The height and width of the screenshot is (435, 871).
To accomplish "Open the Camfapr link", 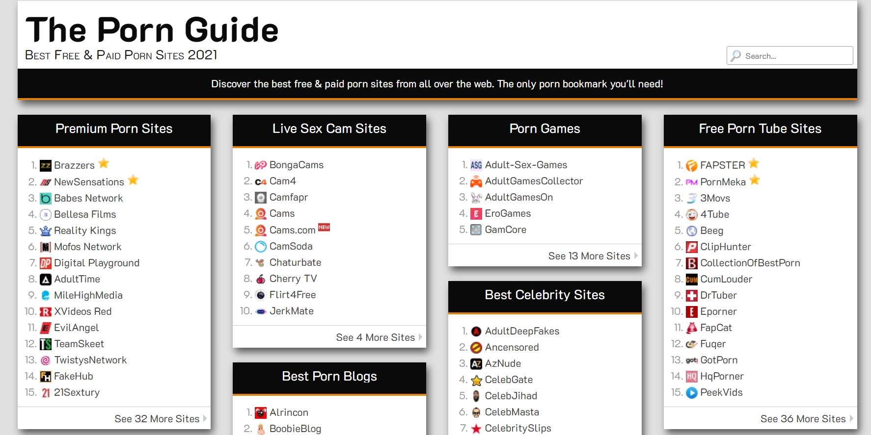I will point(289,197).
